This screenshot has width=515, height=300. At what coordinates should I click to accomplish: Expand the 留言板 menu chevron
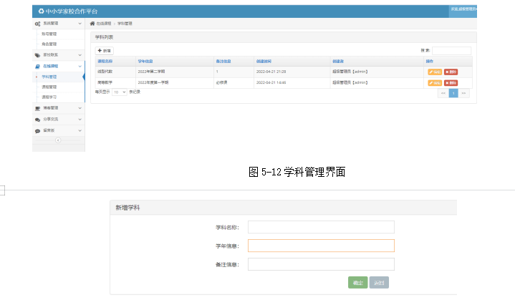click(80, 130)
